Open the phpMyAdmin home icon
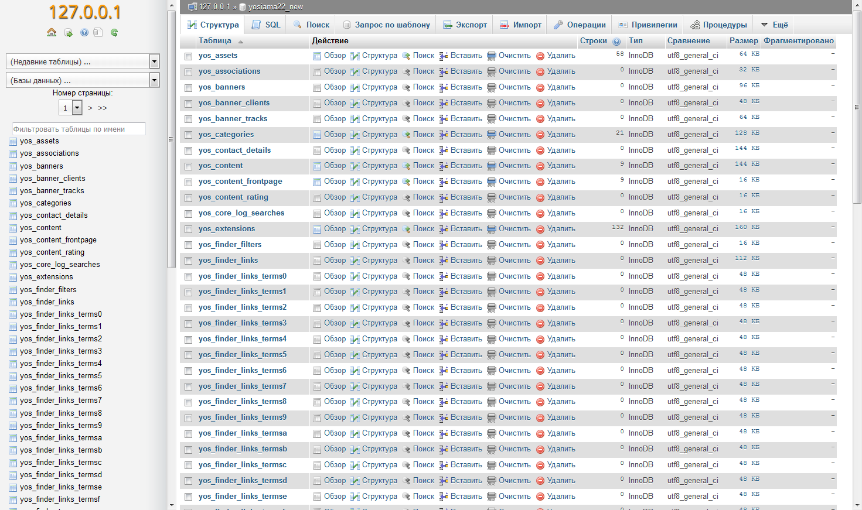Viewport: 862px width, 510px height. [52, 33]
